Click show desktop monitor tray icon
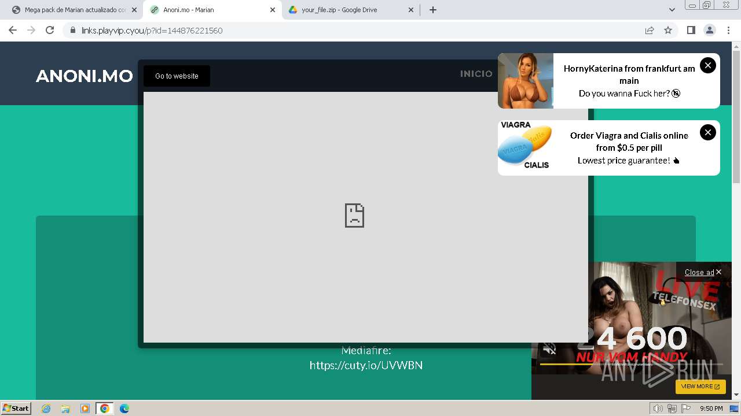This screenshot has height=416, width=741. click(734, 408)
